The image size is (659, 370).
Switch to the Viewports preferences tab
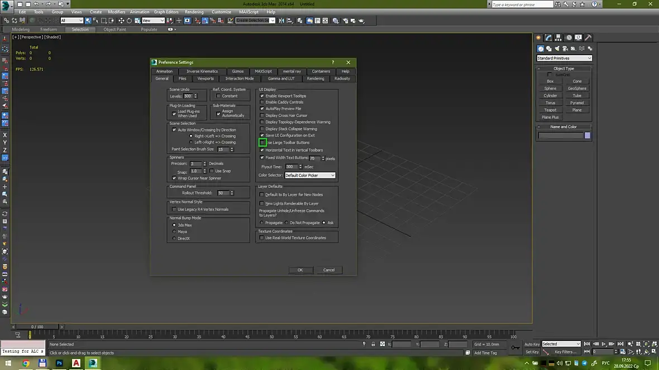point(206,79)
